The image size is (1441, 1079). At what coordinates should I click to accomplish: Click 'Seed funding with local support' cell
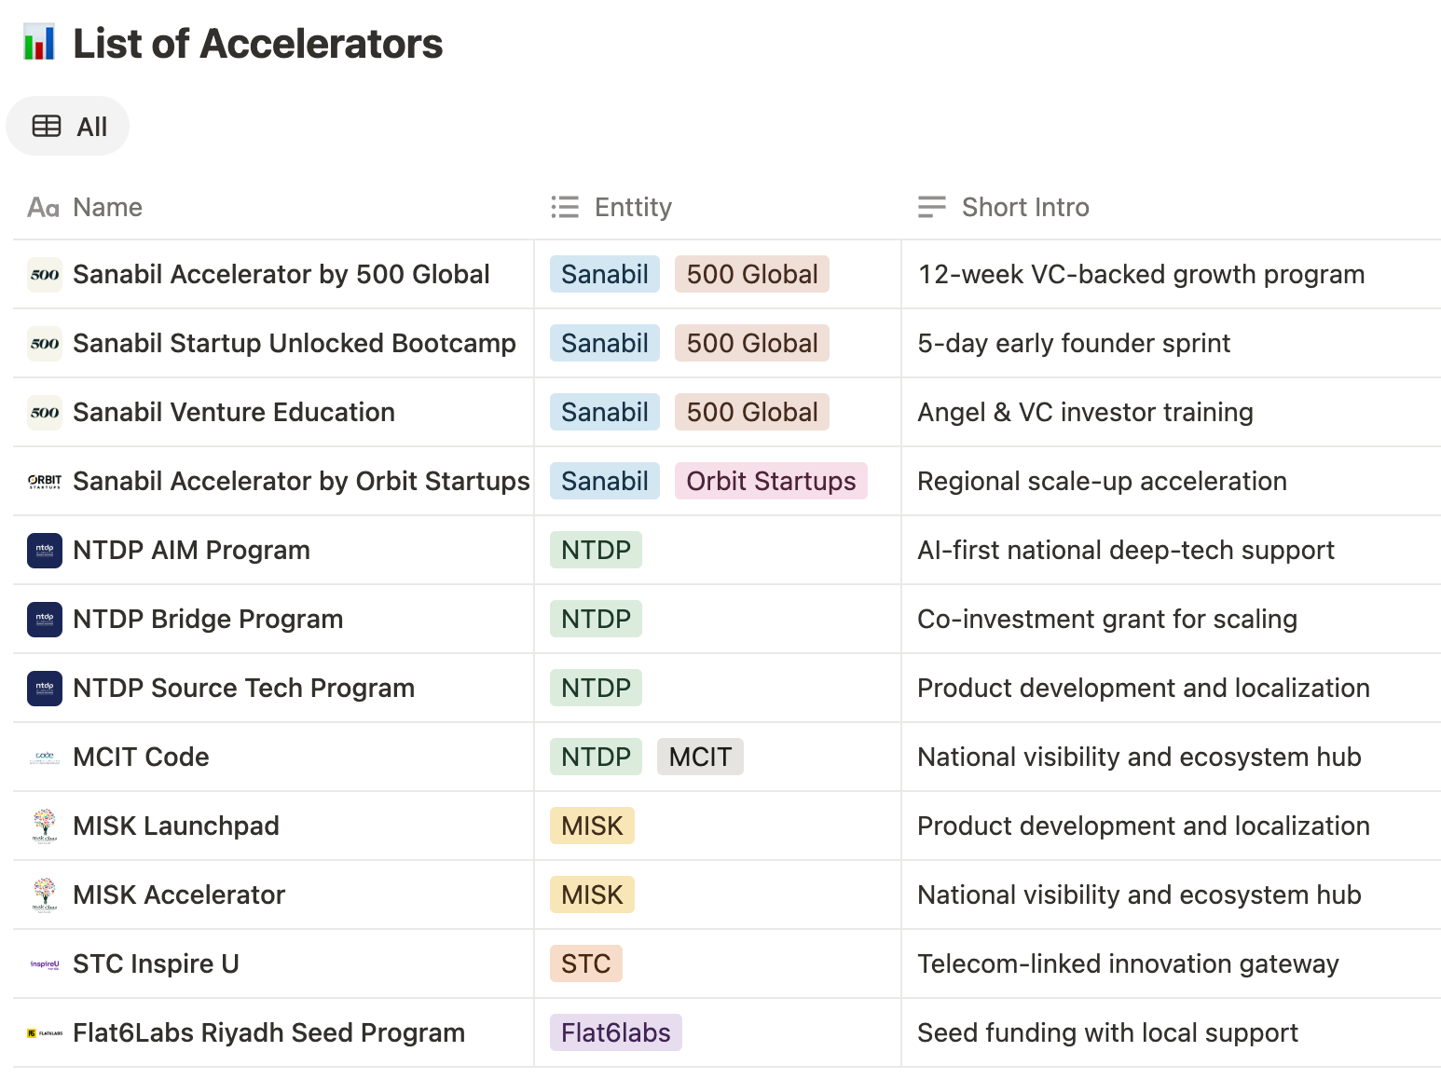[x=1171, y=1033]
